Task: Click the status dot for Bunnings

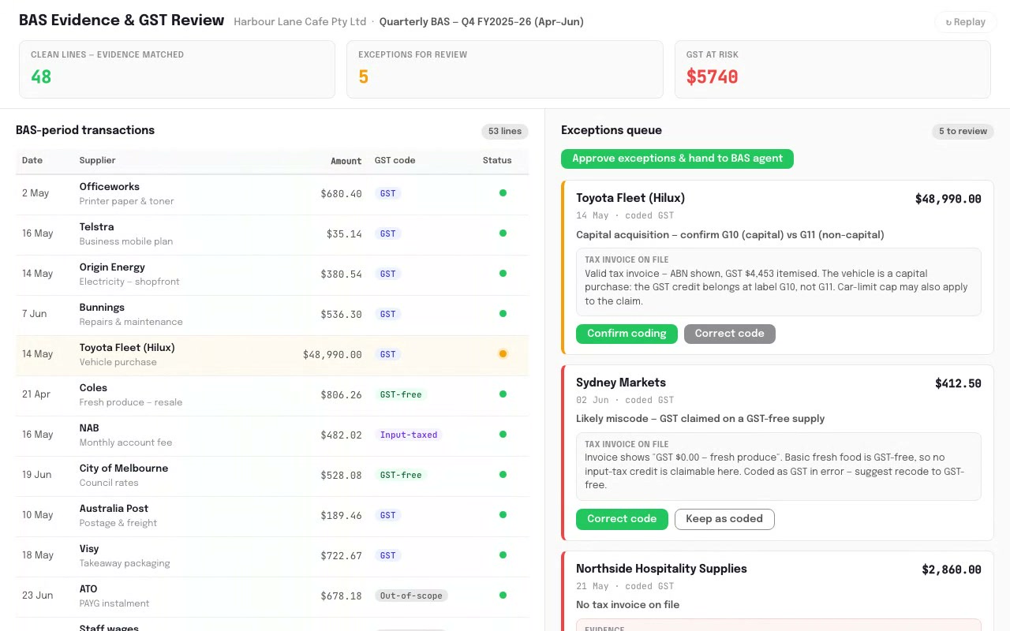Action: [x=503, y=314]
